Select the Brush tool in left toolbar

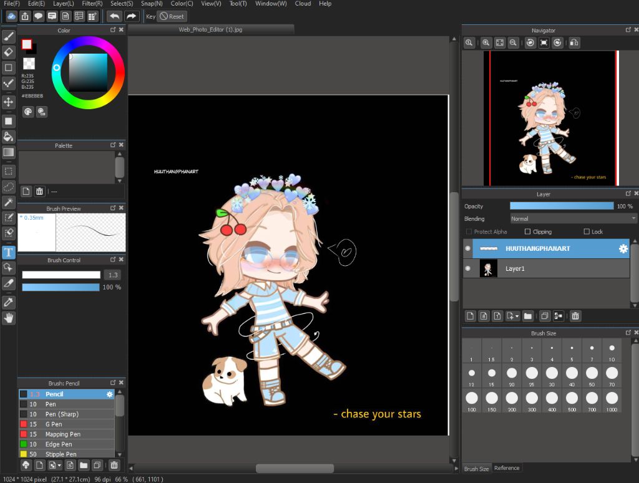pyautogui.click(x=9, y=37)
